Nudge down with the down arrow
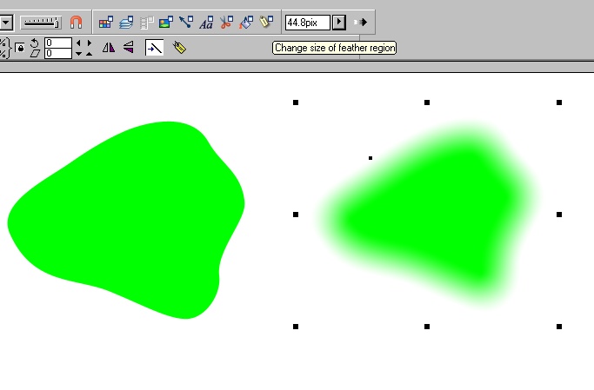594x390 pixels. pyautogui.click(x=78, y=54)
